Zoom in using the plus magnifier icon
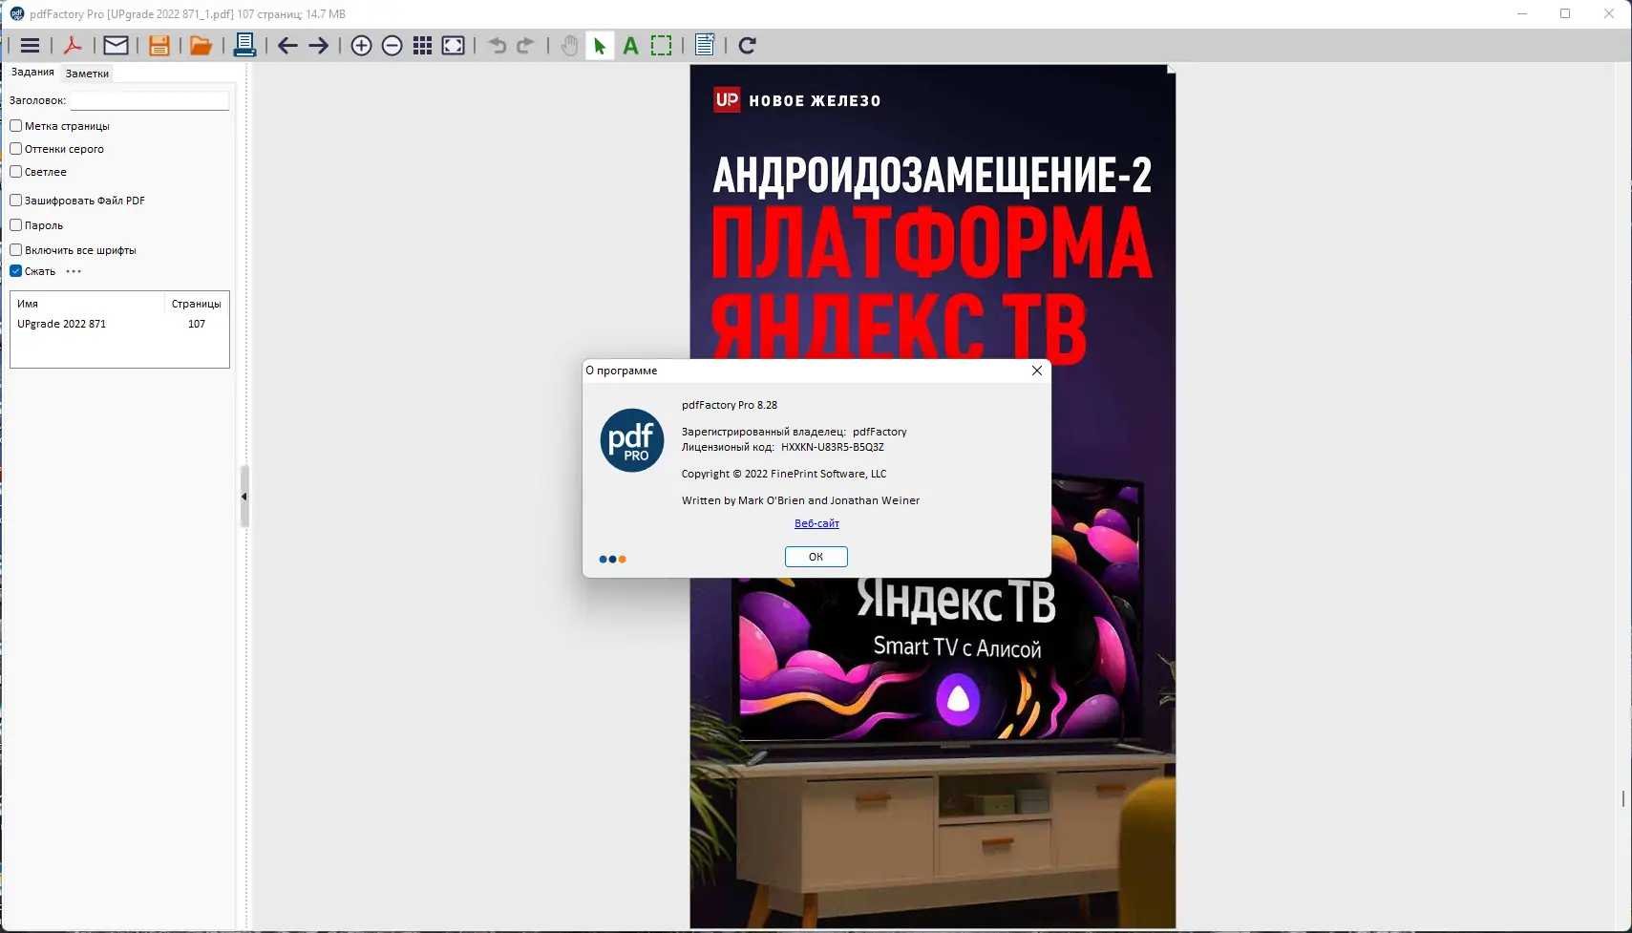Viewport: 1632px width, 933px height. point(362,45)
